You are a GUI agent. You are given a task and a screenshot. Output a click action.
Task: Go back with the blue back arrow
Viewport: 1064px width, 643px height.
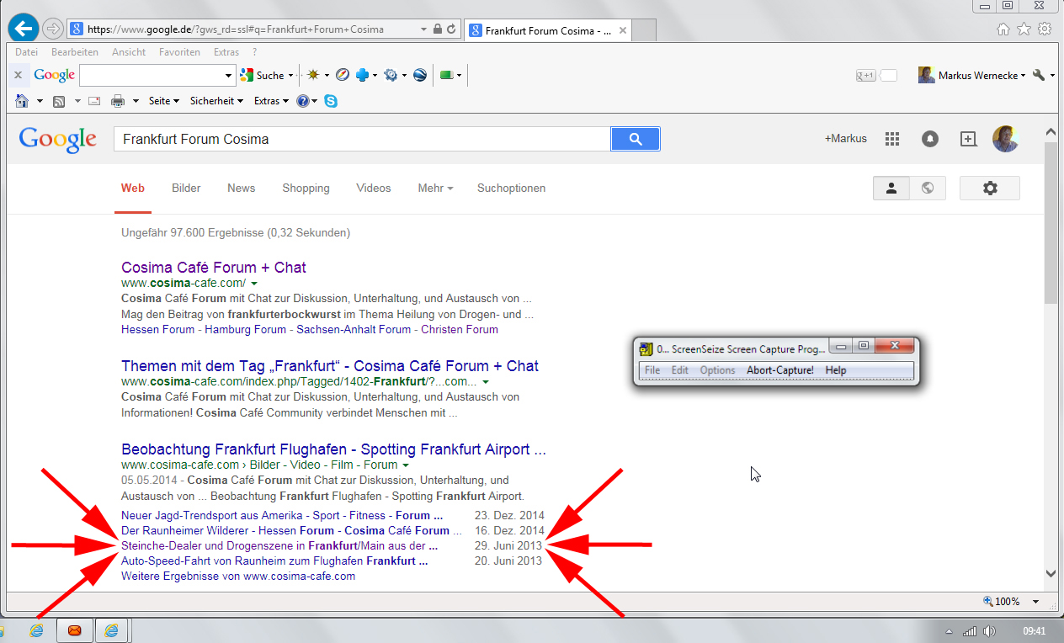coord(24,29)
